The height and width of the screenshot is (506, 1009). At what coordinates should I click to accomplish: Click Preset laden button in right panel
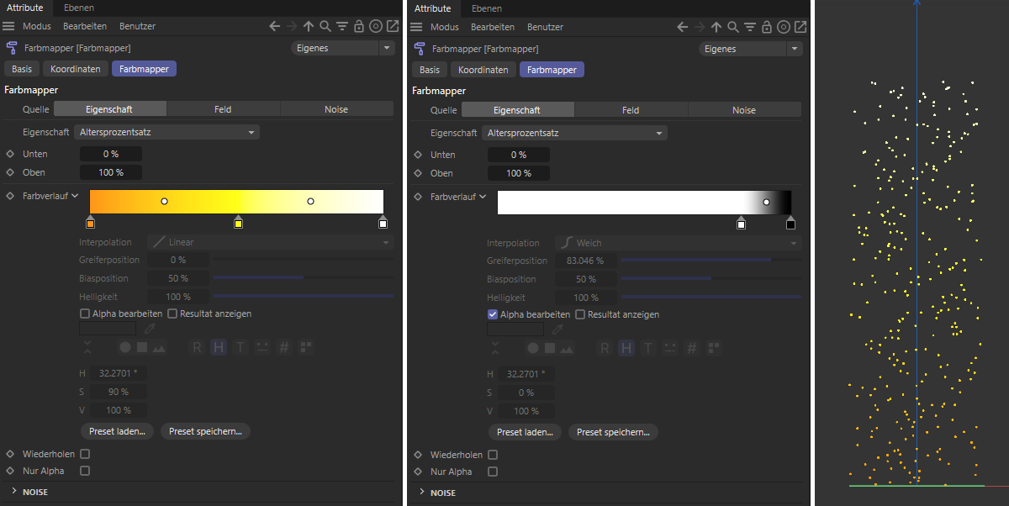pos(526,432)
